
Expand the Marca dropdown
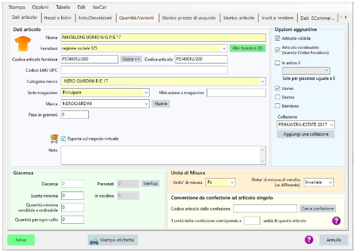tap(146, 103)
